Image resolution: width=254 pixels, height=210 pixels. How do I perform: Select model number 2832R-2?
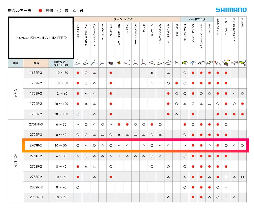[36, 187]
